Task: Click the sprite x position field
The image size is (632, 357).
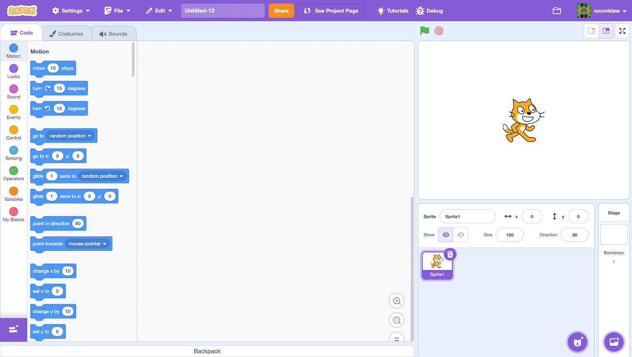Action: point(532,216)
